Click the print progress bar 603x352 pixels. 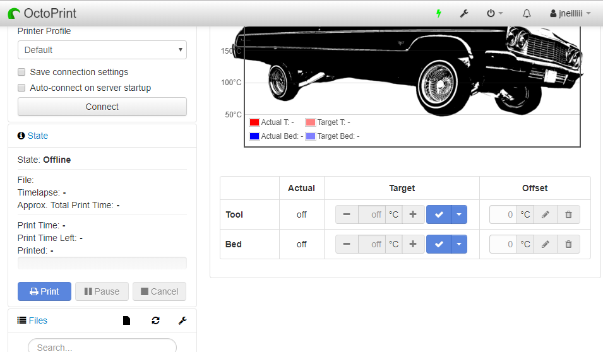coord(102,263)
